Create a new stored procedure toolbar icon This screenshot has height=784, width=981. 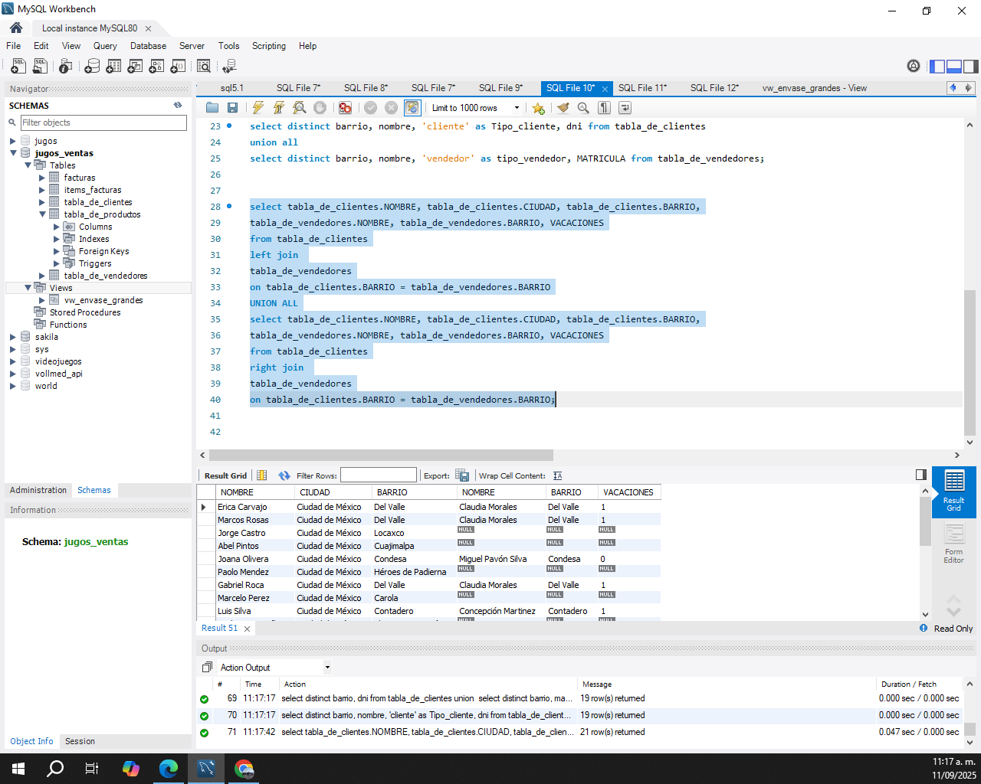point(156,67)
